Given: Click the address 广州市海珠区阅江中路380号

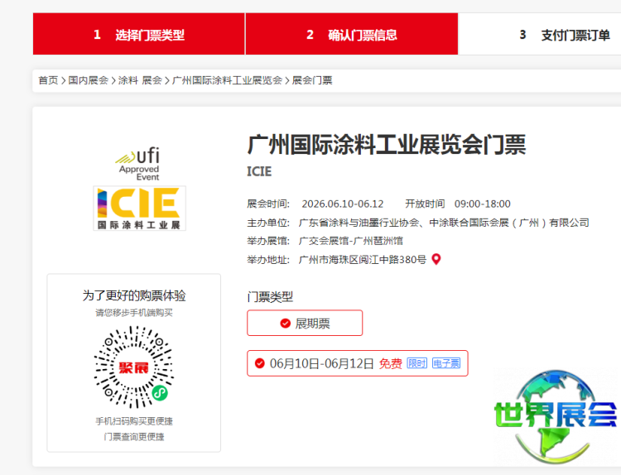Looking at the screenshot, I should tap(362, 260).
